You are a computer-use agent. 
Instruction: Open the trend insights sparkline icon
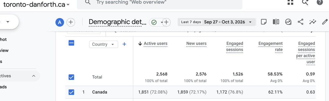[x=313, y=22]
